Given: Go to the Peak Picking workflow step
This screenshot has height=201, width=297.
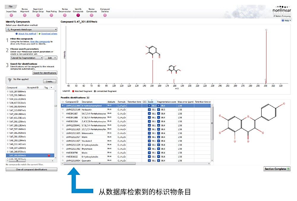Looking at the screenshot, I should coord(51,15).
